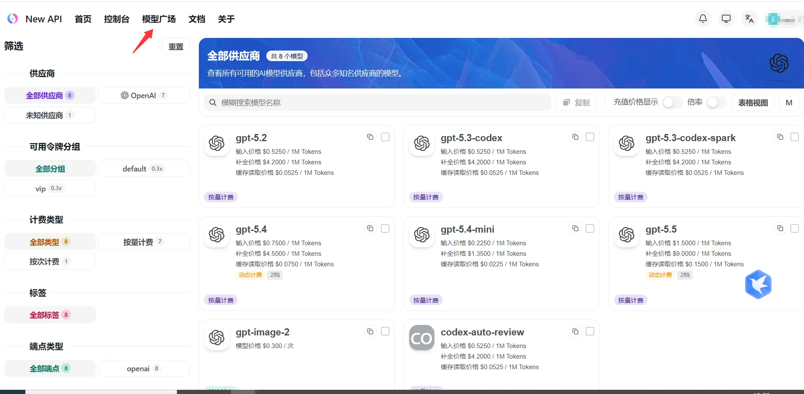This screenshot has width=804, height=394.
Task: Select the gpt-5.4 checkbox
Action: coord(385,228)
